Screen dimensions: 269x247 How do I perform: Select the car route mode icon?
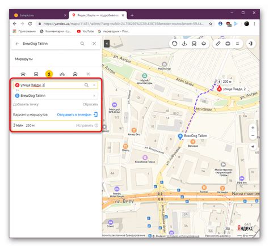click(x=23, y=74)
